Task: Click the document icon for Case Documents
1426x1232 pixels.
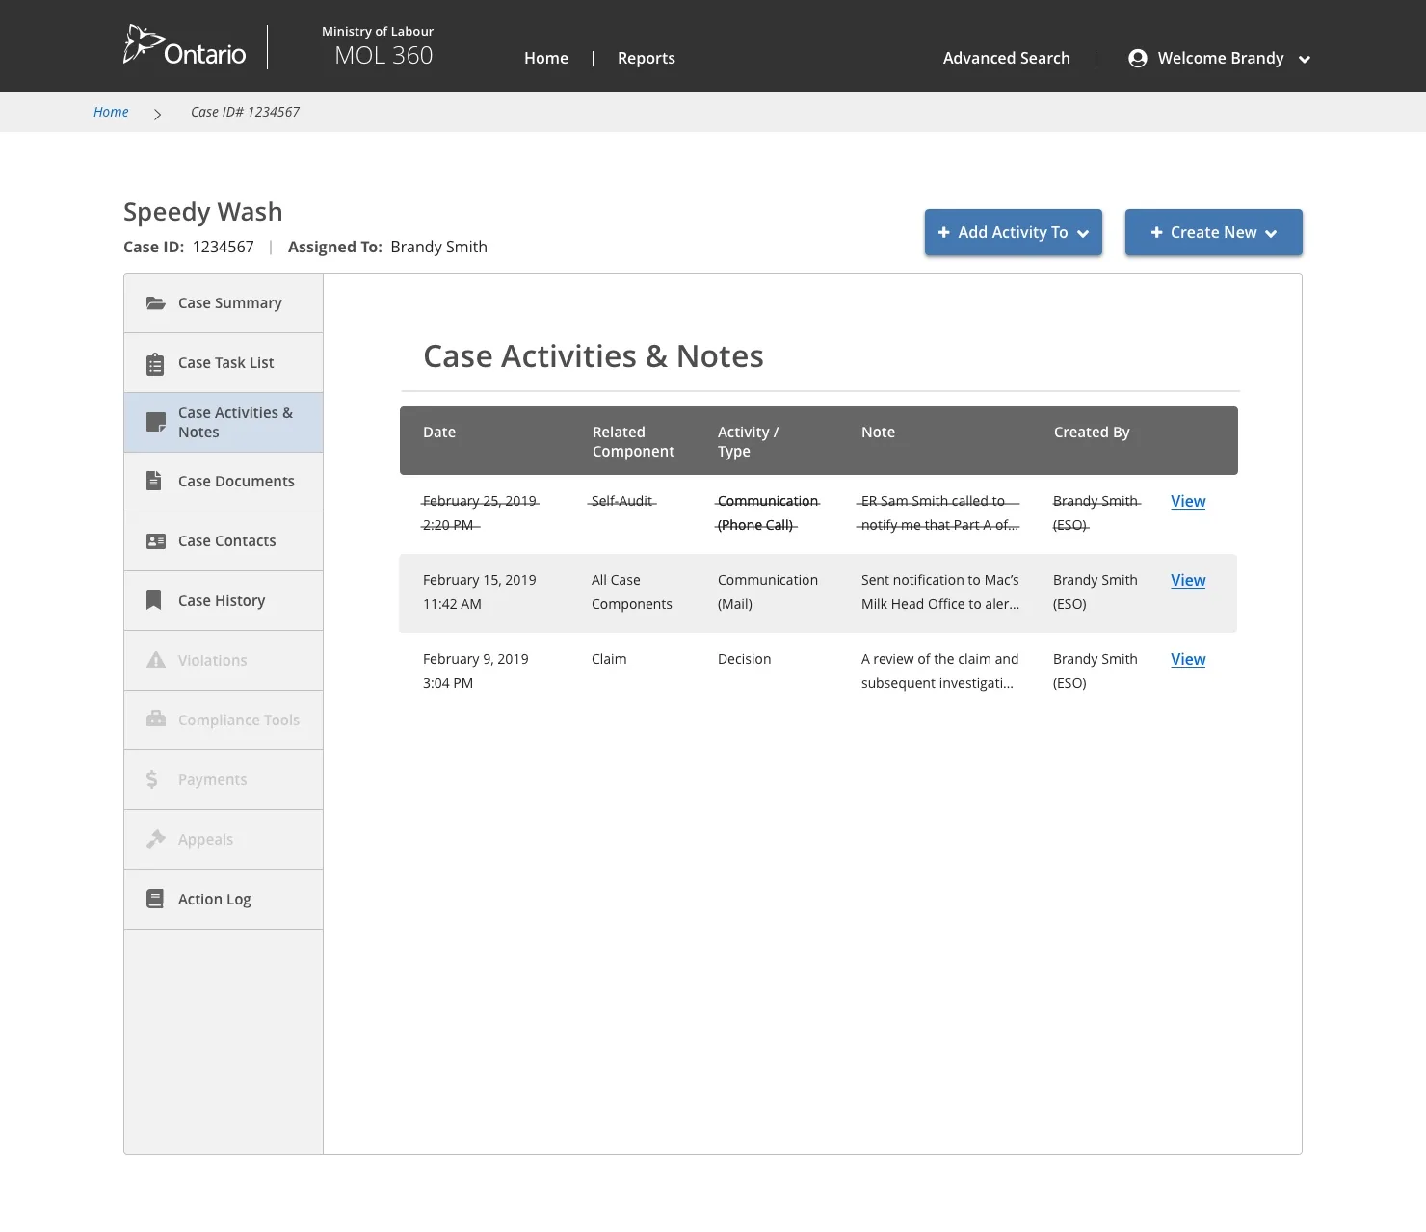Action: click(154, 481)
